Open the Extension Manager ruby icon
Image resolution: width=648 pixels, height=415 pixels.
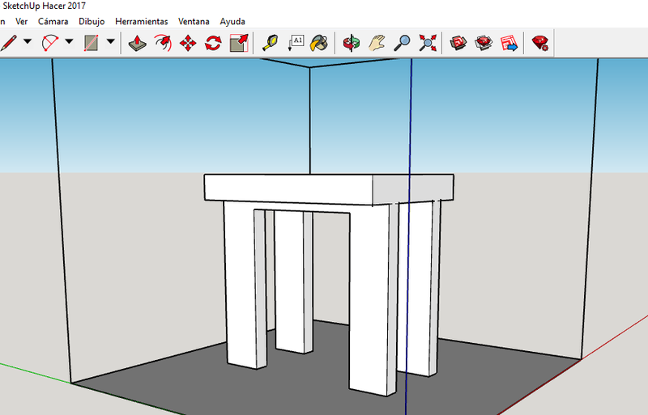pyautogui.click(x=540, y=43)
